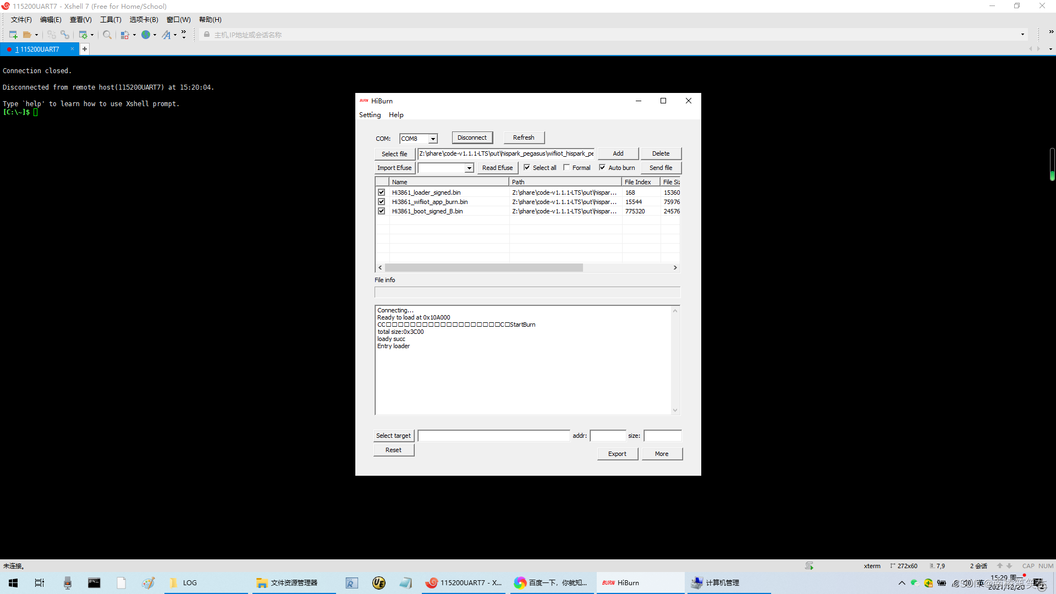
Task: Expand the Xshell address bar dropdown arrow
Action: 1022,35
